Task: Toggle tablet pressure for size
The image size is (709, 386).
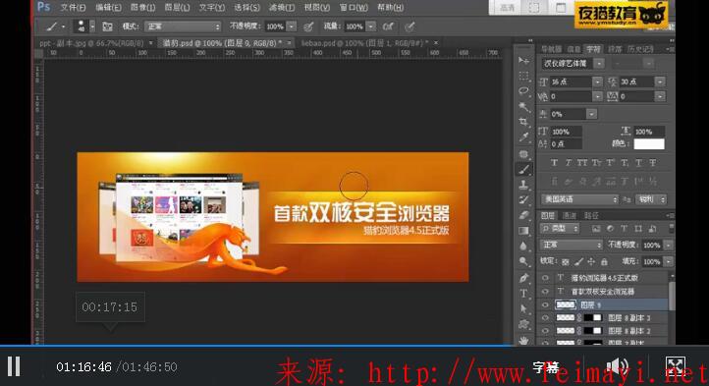Action: (x=409, y=27)
